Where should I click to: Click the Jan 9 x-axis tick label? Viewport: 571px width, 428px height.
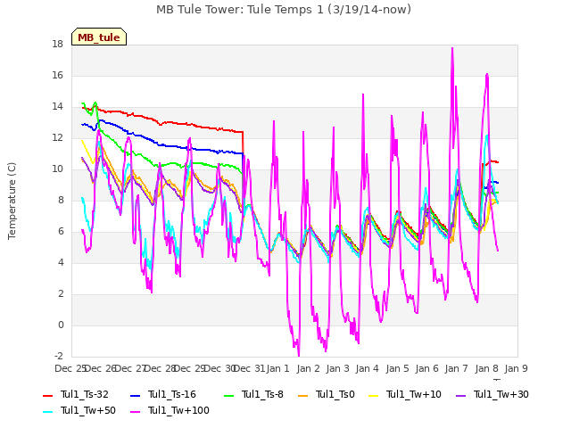tap(516, 368)
